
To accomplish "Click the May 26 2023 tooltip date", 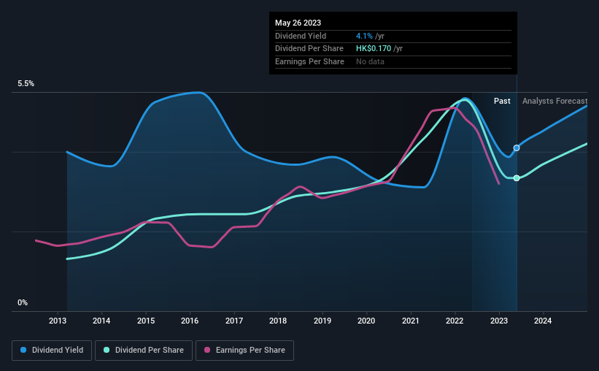I will pyautogui.click(x=298, y=23).
